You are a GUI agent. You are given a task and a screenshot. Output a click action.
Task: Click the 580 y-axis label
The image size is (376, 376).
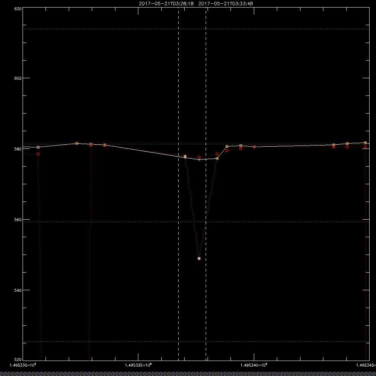coord(18,149)
